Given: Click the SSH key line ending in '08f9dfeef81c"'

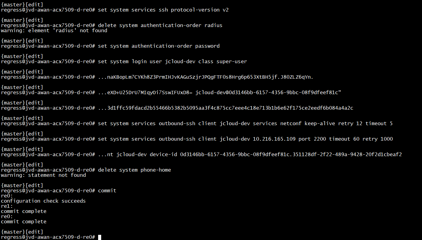Looking at the screenshot, I should point(219,92).
